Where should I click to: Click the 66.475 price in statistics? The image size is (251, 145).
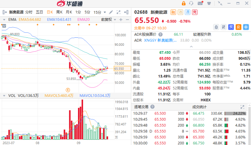[198, 113]
